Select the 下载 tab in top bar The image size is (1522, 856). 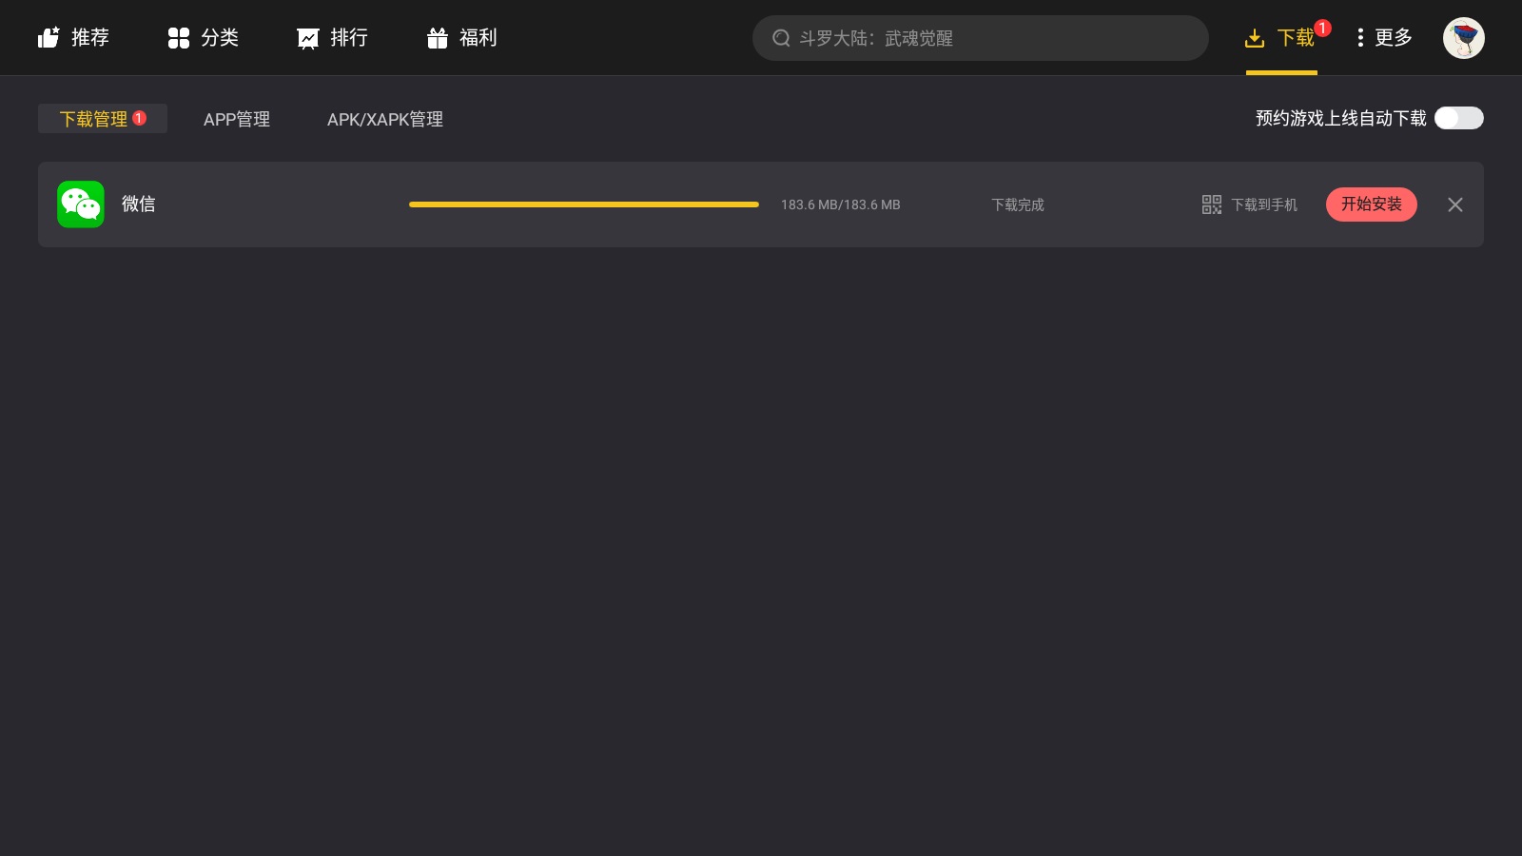click(x=1281, y=38)
